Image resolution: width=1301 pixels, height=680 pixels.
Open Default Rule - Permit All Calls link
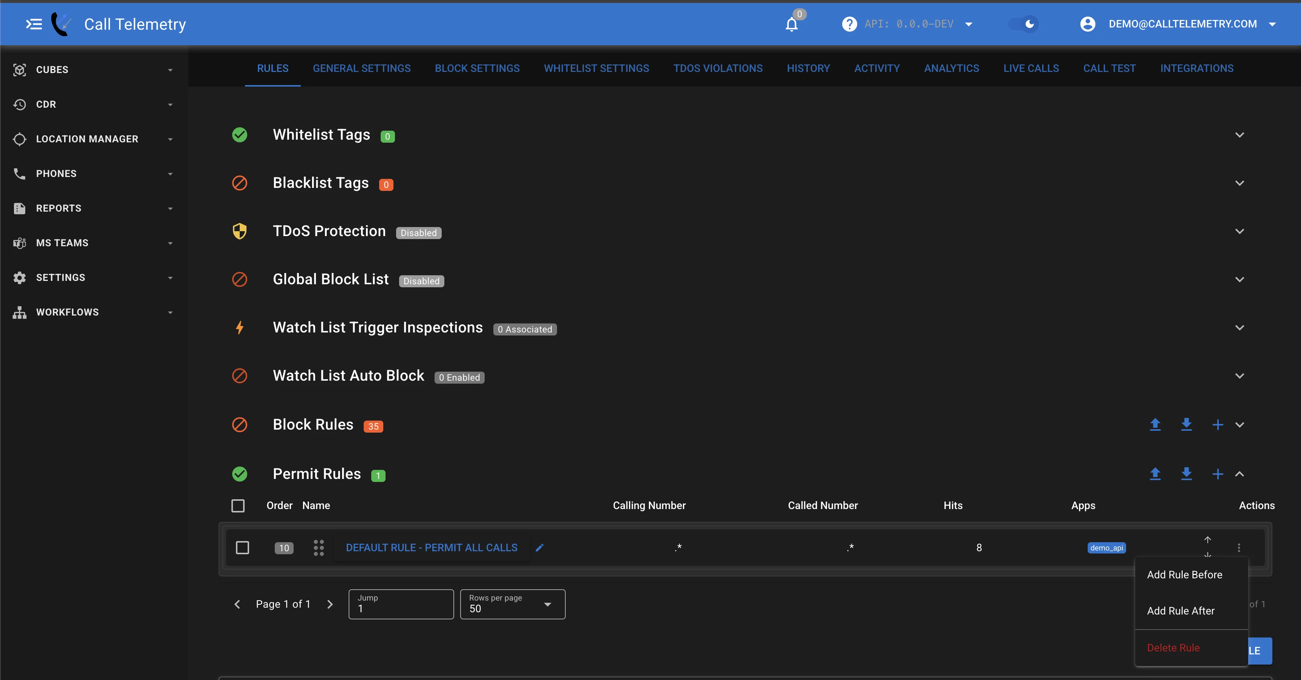[431, 547]
